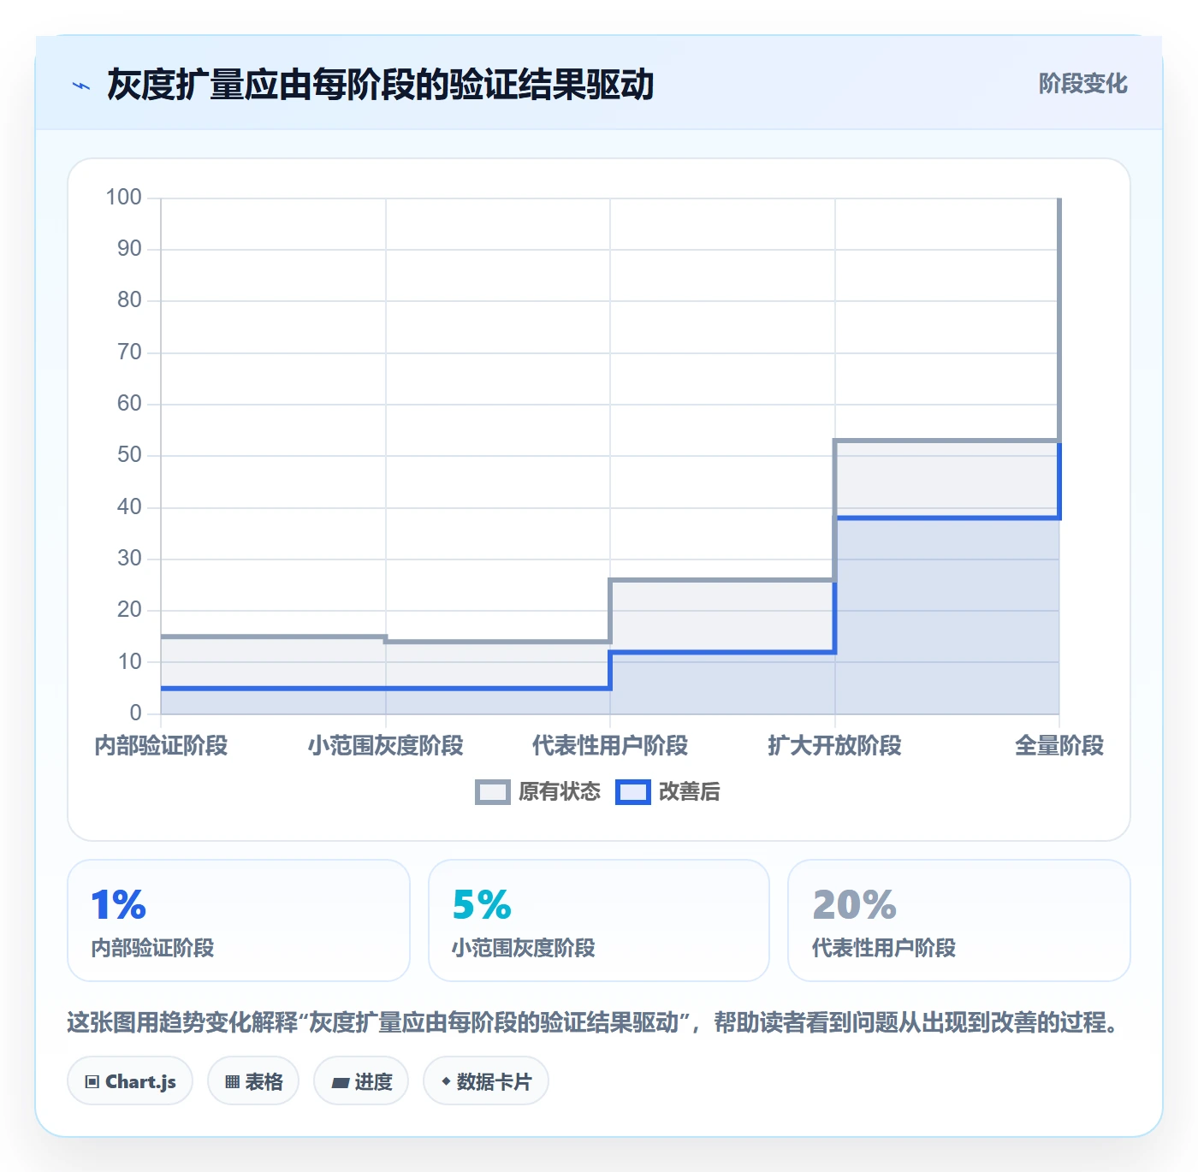This screenshot has width=1198, height=1172.
Task: Click the 全量阶段 x-axis label
Action: 1059,746
